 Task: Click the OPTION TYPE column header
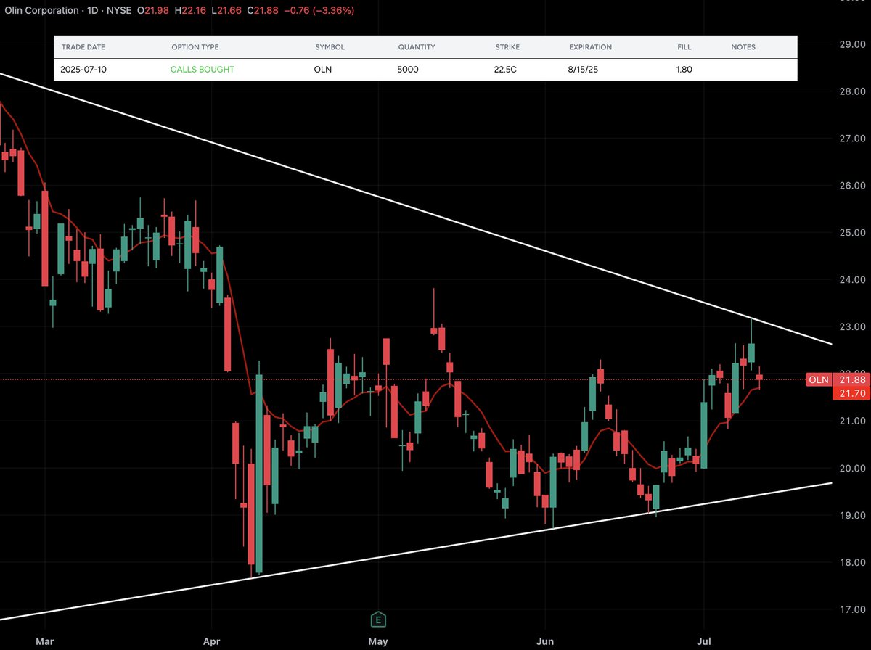(x=195, y=47)
